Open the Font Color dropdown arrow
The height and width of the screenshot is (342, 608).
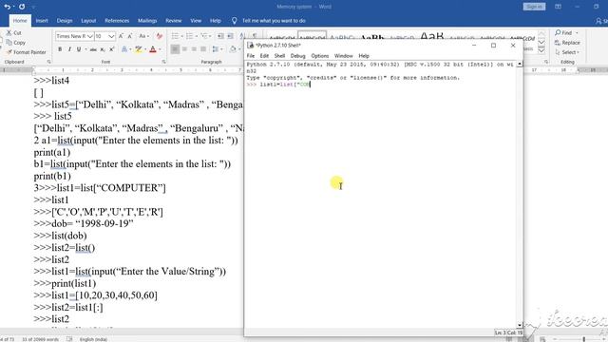160,49
